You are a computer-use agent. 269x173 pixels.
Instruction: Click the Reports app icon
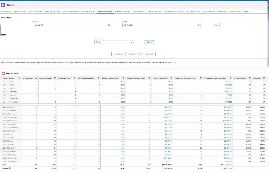click(3, 5)
